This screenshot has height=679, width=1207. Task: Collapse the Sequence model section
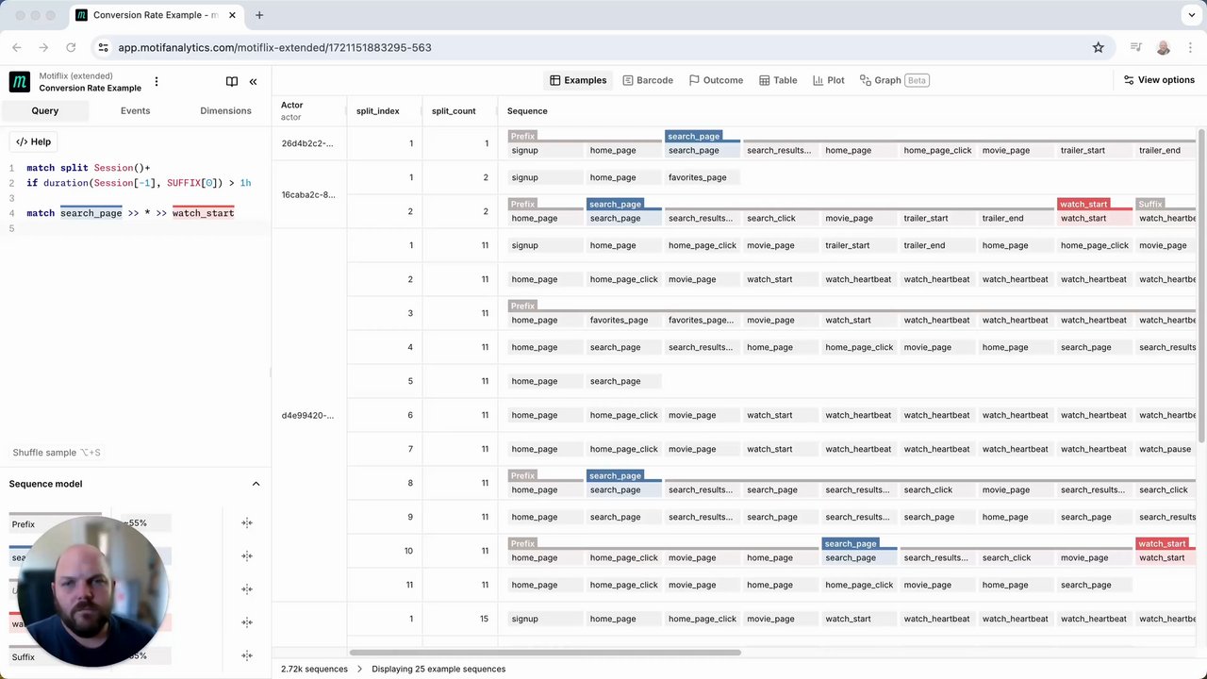(256, 484)
